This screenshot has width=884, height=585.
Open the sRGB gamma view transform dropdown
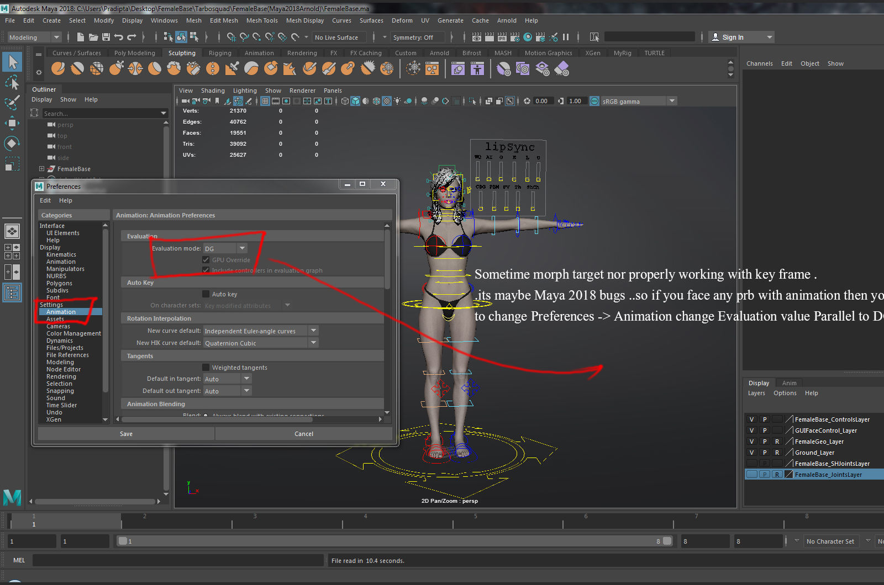639,101
